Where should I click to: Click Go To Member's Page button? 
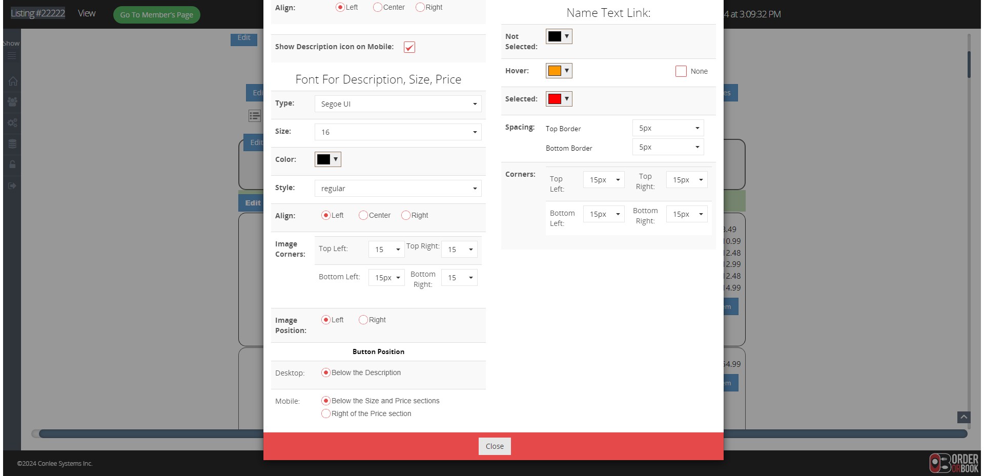click(x=157, y=15)
